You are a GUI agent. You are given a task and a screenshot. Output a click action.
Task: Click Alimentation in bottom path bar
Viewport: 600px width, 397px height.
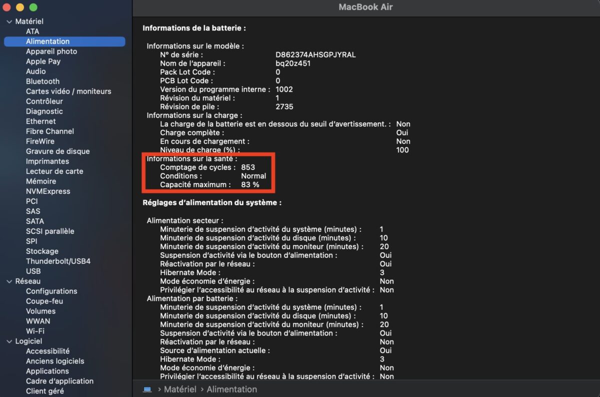coord(232,389)
